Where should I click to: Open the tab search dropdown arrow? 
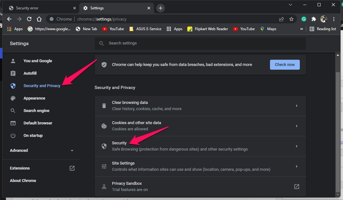[290, 5]
